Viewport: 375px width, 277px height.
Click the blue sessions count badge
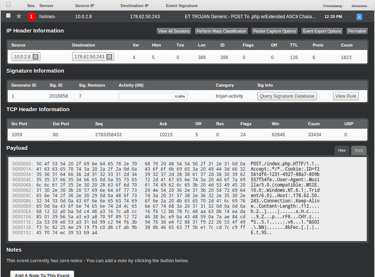359,17
